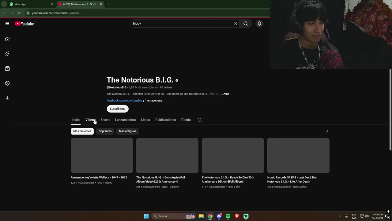Switch to the Publicaciones tab
This screenshot has width=392, height=221.
165,120
